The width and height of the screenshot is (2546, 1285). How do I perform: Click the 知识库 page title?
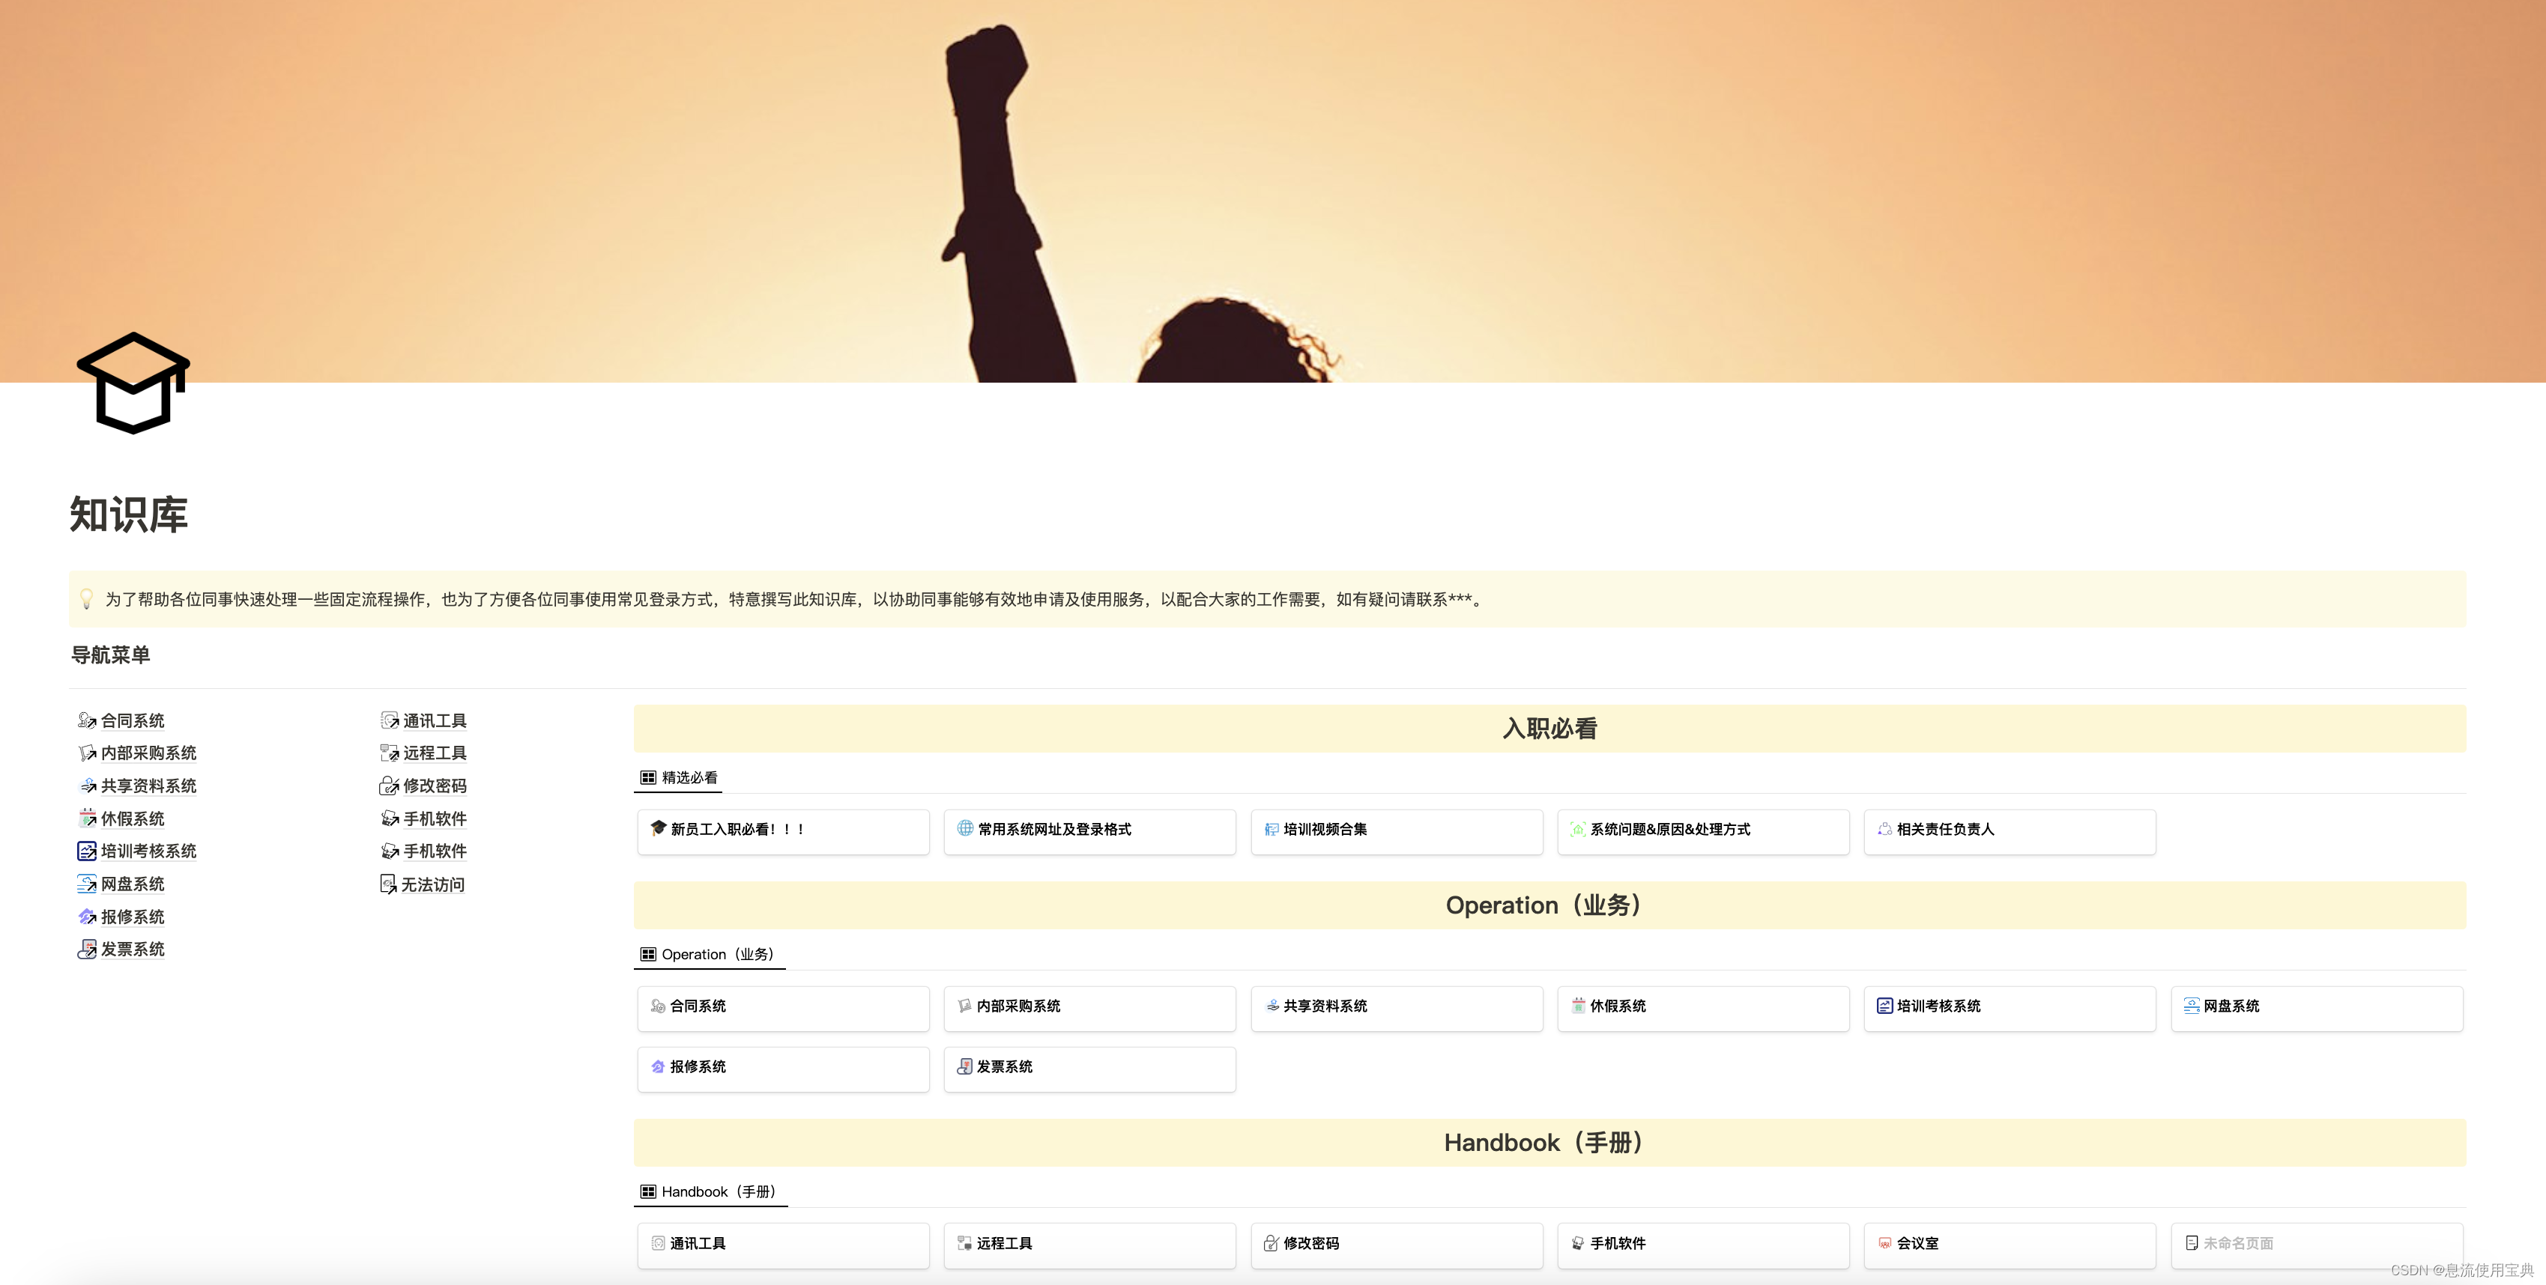128,516
